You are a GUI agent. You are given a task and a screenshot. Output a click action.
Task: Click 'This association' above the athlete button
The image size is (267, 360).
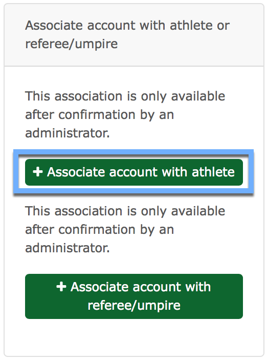pos(74,96)
